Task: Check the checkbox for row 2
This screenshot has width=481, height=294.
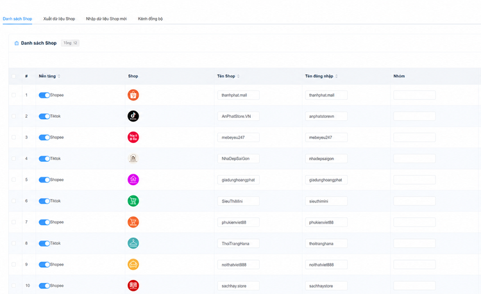Action: click(14, 116)
